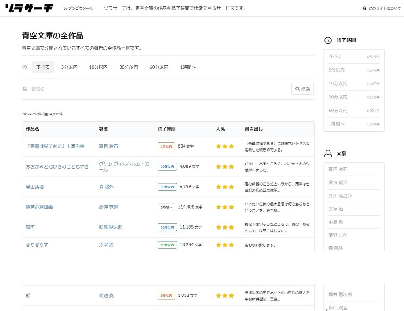The width and height of the screenshot is (404, 311).
Task: Open the work 般若心経講義
Action: coord(39,207)
